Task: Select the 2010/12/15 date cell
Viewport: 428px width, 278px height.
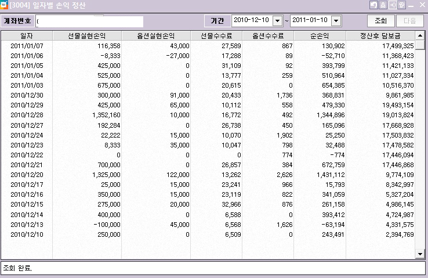Action: coord(27,204)
